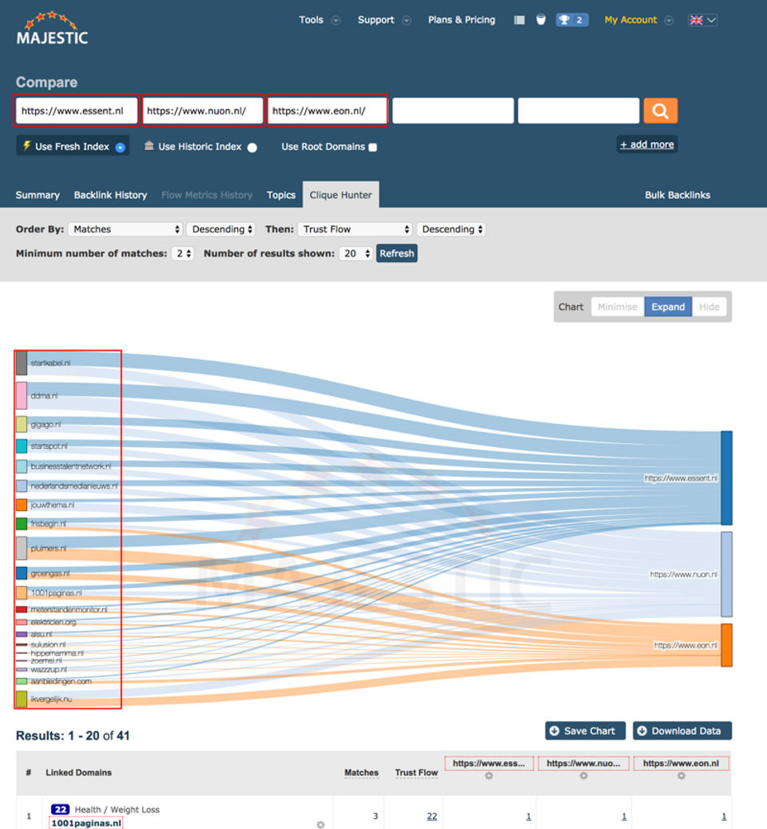Select Use Historic Index radio button
Viewport: 767px width, 829px height.
(x=252, y=148)
